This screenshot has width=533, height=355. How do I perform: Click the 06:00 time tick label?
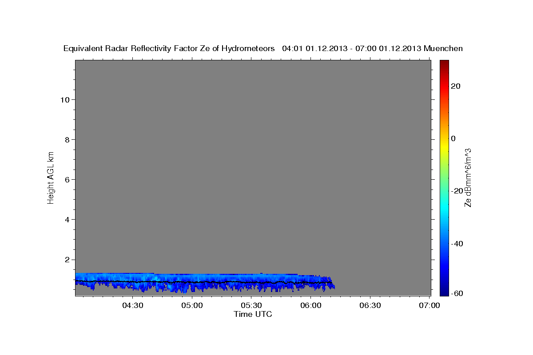(311, 305)
